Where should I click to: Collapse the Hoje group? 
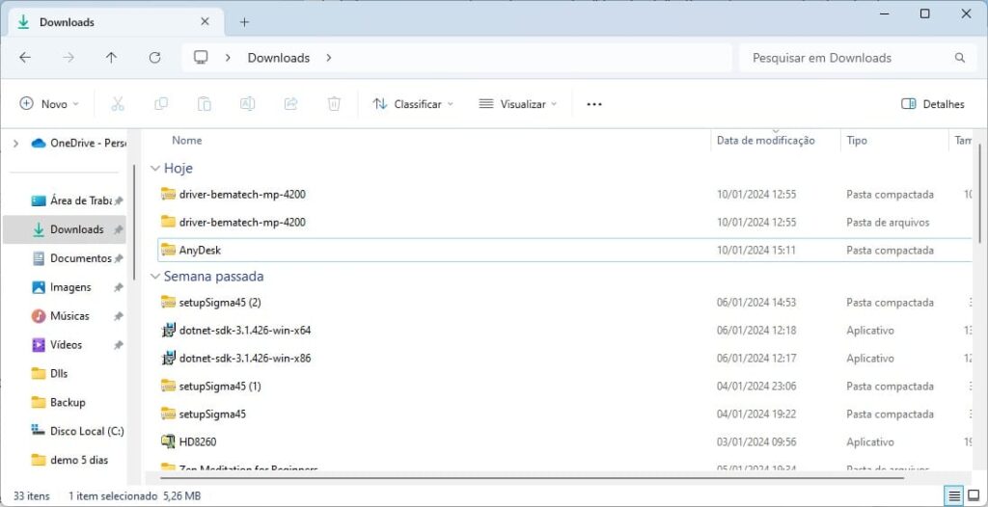point(154,169)
